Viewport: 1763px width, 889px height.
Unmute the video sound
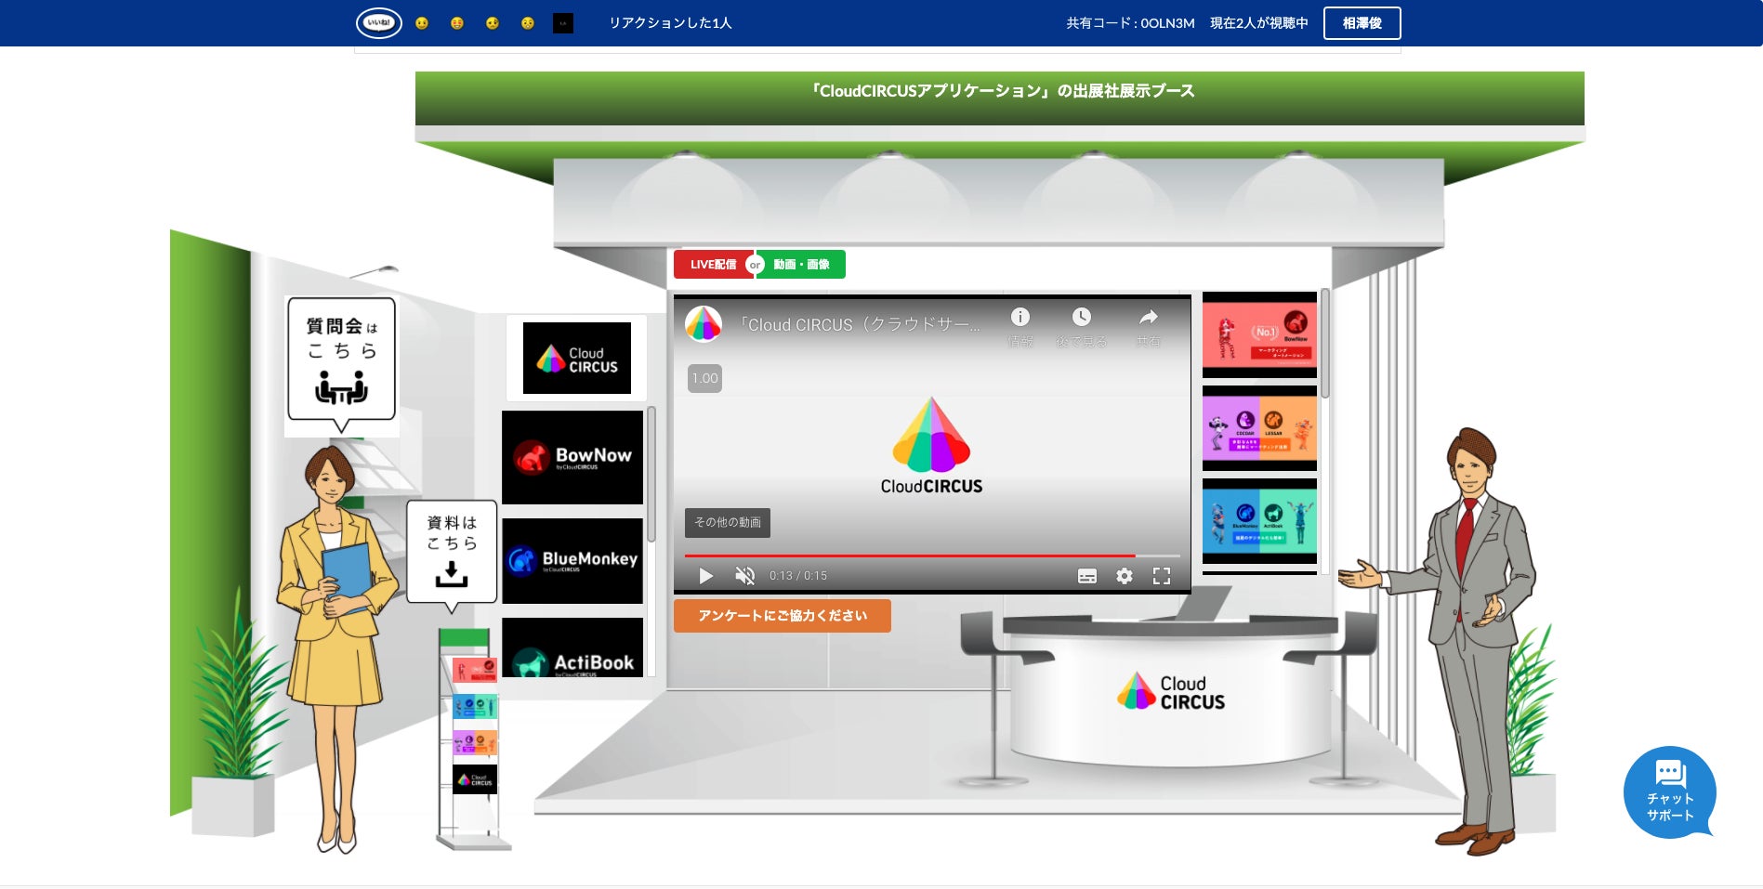744,576
